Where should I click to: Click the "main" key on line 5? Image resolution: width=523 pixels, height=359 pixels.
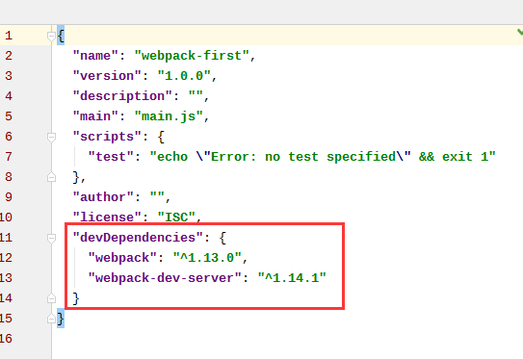(95, 116)
